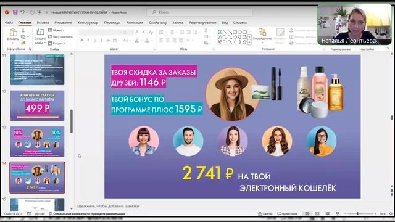The height and width of the screenshot is (222, 395).
Task: Click the Undo arrow in quick access toolbar
Action: [x=22, y=12]
